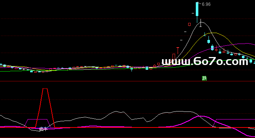Click the red spike top in the indicator
The height and width of the screenshot is (138, 255).
tap(45, 89)
